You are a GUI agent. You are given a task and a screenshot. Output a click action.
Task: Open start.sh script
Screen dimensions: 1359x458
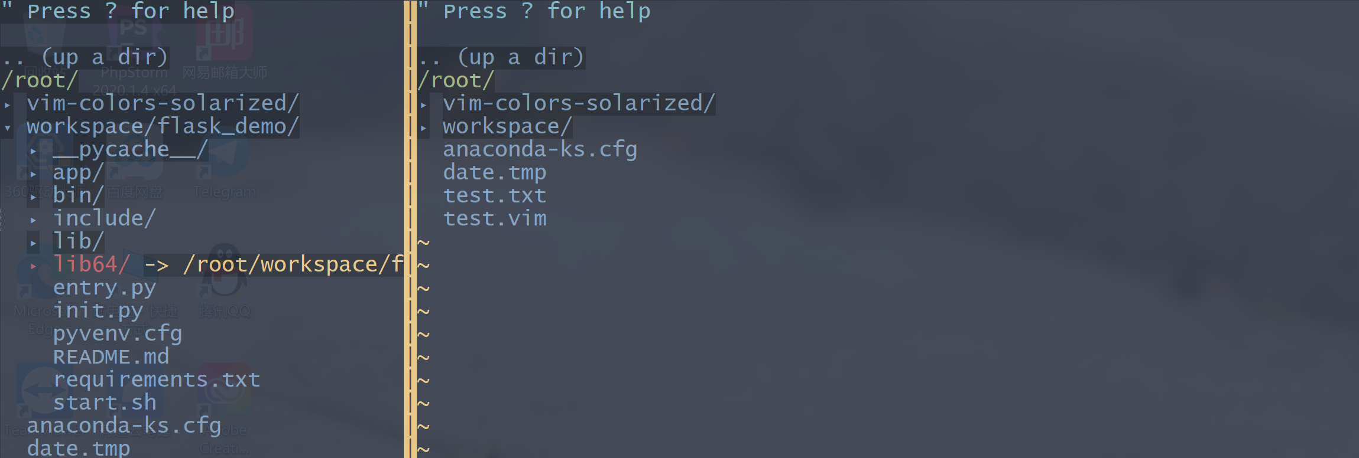point(105,403)
